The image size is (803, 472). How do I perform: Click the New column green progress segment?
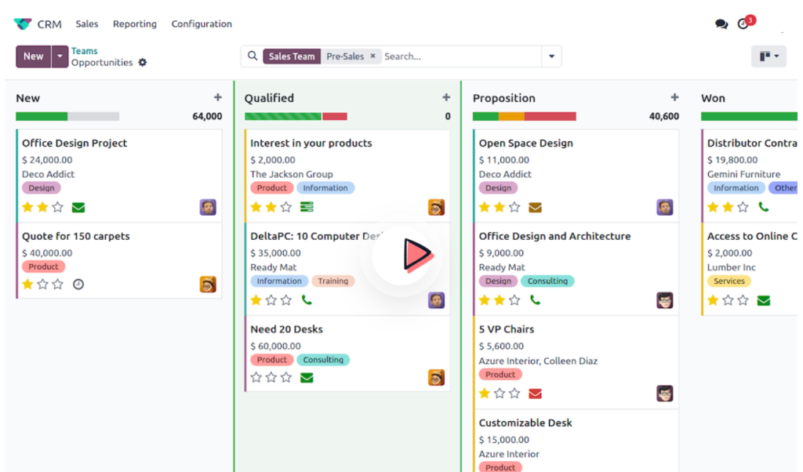(x=42, y=117)
